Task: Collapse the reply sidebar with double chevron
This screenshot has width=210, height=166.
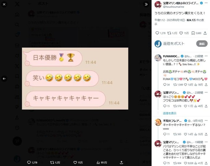Action: coord(146,5)
